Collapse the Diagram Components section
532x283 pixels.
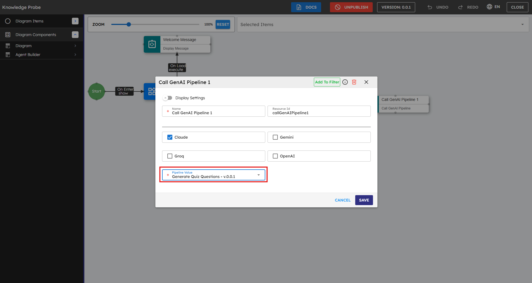coord(75,35)
